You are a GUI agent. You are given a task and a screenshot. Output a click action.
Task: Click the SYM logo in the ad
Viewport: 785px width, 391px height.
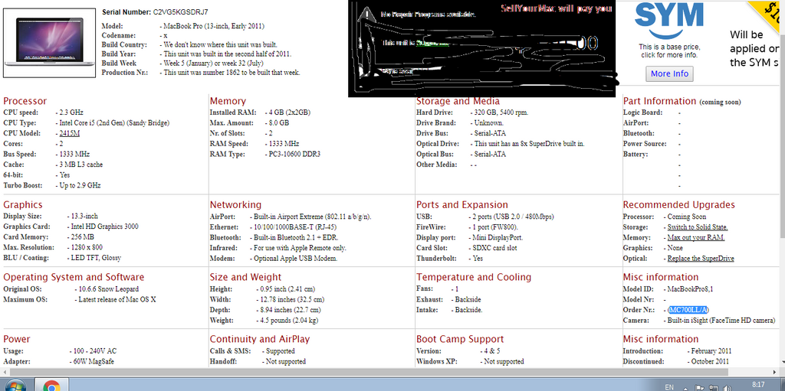click(x=668, y=19)
